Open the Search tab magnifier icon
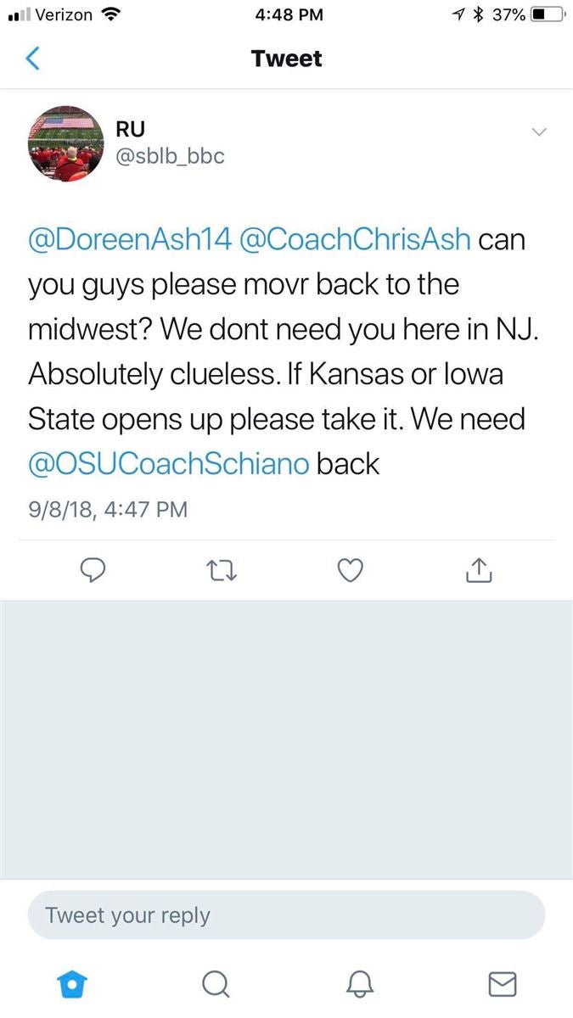This screenshot has width=573, height=1018. (x=216, y=983)
